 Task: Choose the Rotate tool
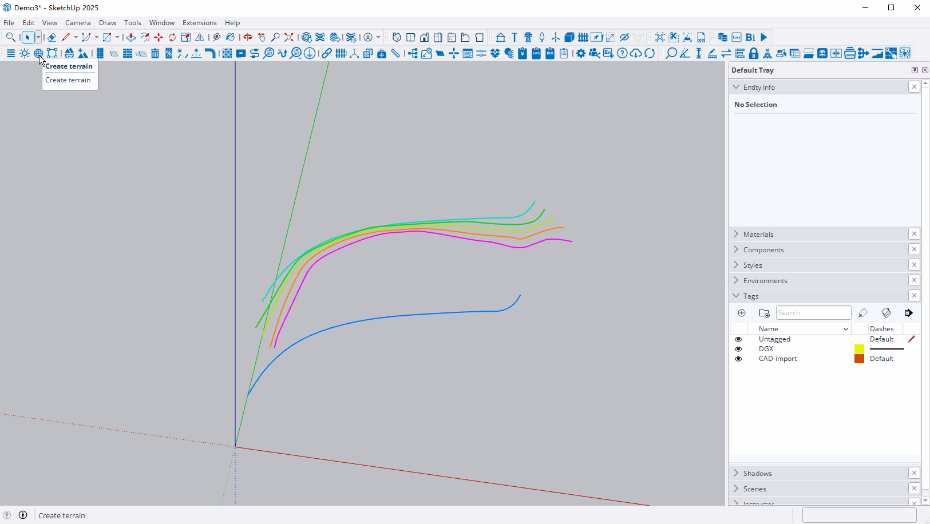tap(172, 37)
